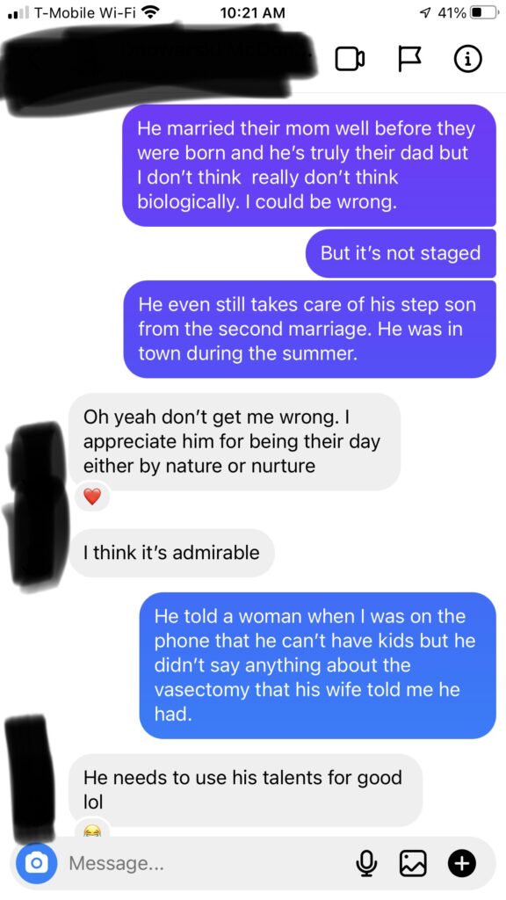Open the blue camera button beside Message field
The height and width of the screenshot is (900, 506).
click(x=36, y=862)
